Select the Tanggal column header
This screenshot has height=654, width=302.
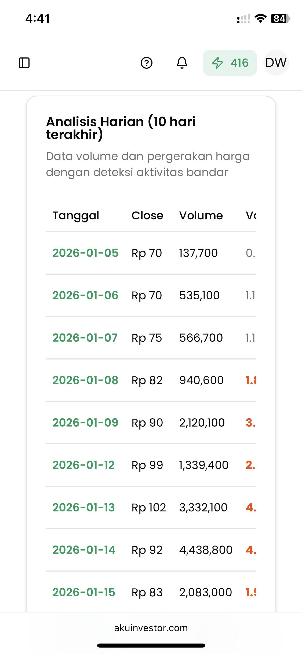coord(76,216)
